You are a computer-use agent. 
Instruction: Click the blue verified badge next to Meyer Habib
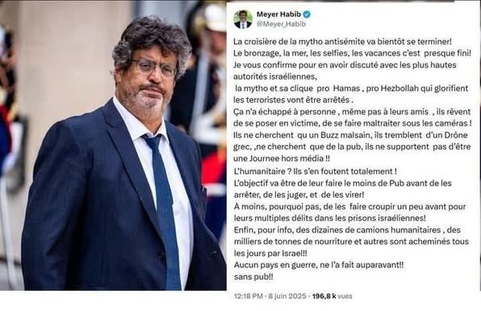307,15
